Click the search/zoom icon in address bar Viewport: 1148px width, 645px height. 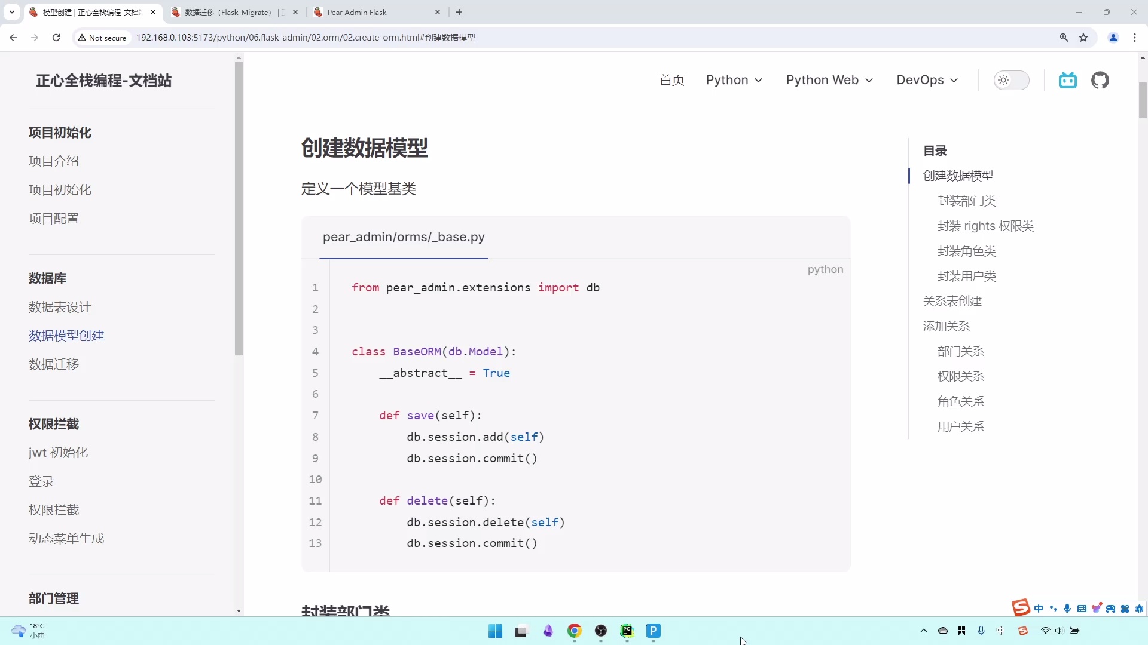tap(1064, 37)
